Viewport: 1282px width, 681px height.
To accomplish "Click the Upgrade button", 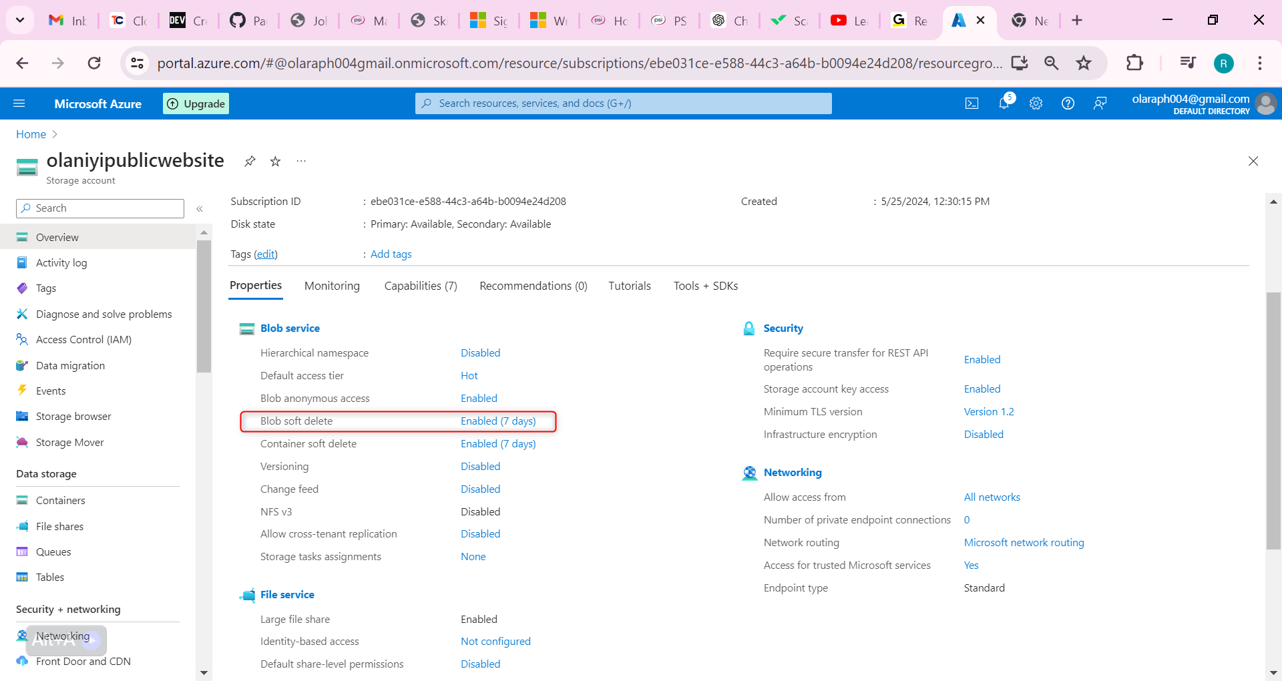I will 196,103.
